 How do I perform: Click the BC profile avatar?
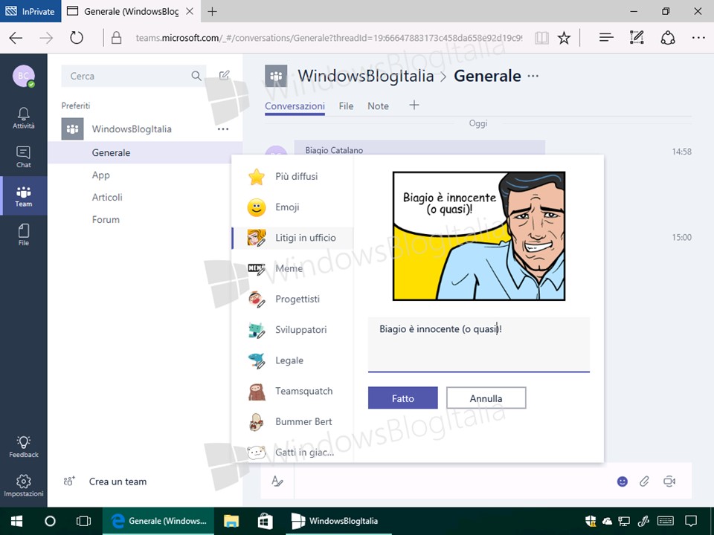[x=23, y=76]
